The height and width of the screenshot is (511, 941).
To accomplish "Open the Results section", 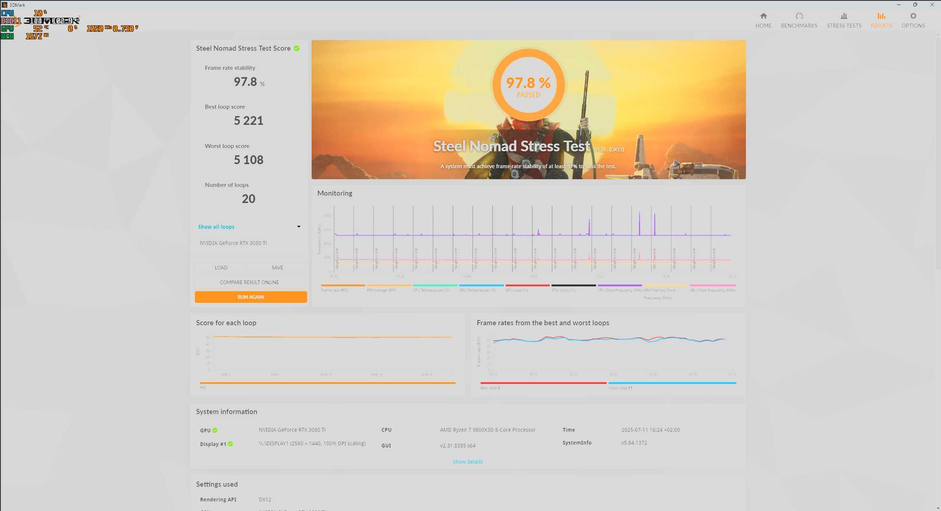I will click(881, 20).
